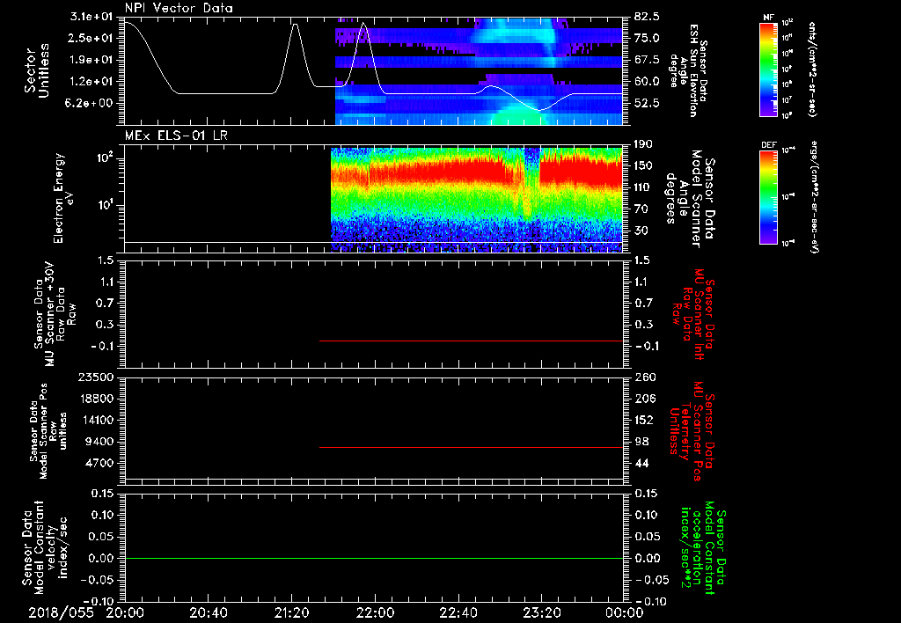
Task: Click the green line in the velocity panel
Action: click(374, 558)
